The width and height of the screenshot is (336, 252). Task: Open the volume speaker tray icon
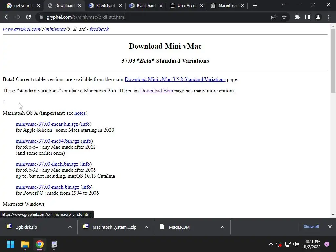click(296, 244)
